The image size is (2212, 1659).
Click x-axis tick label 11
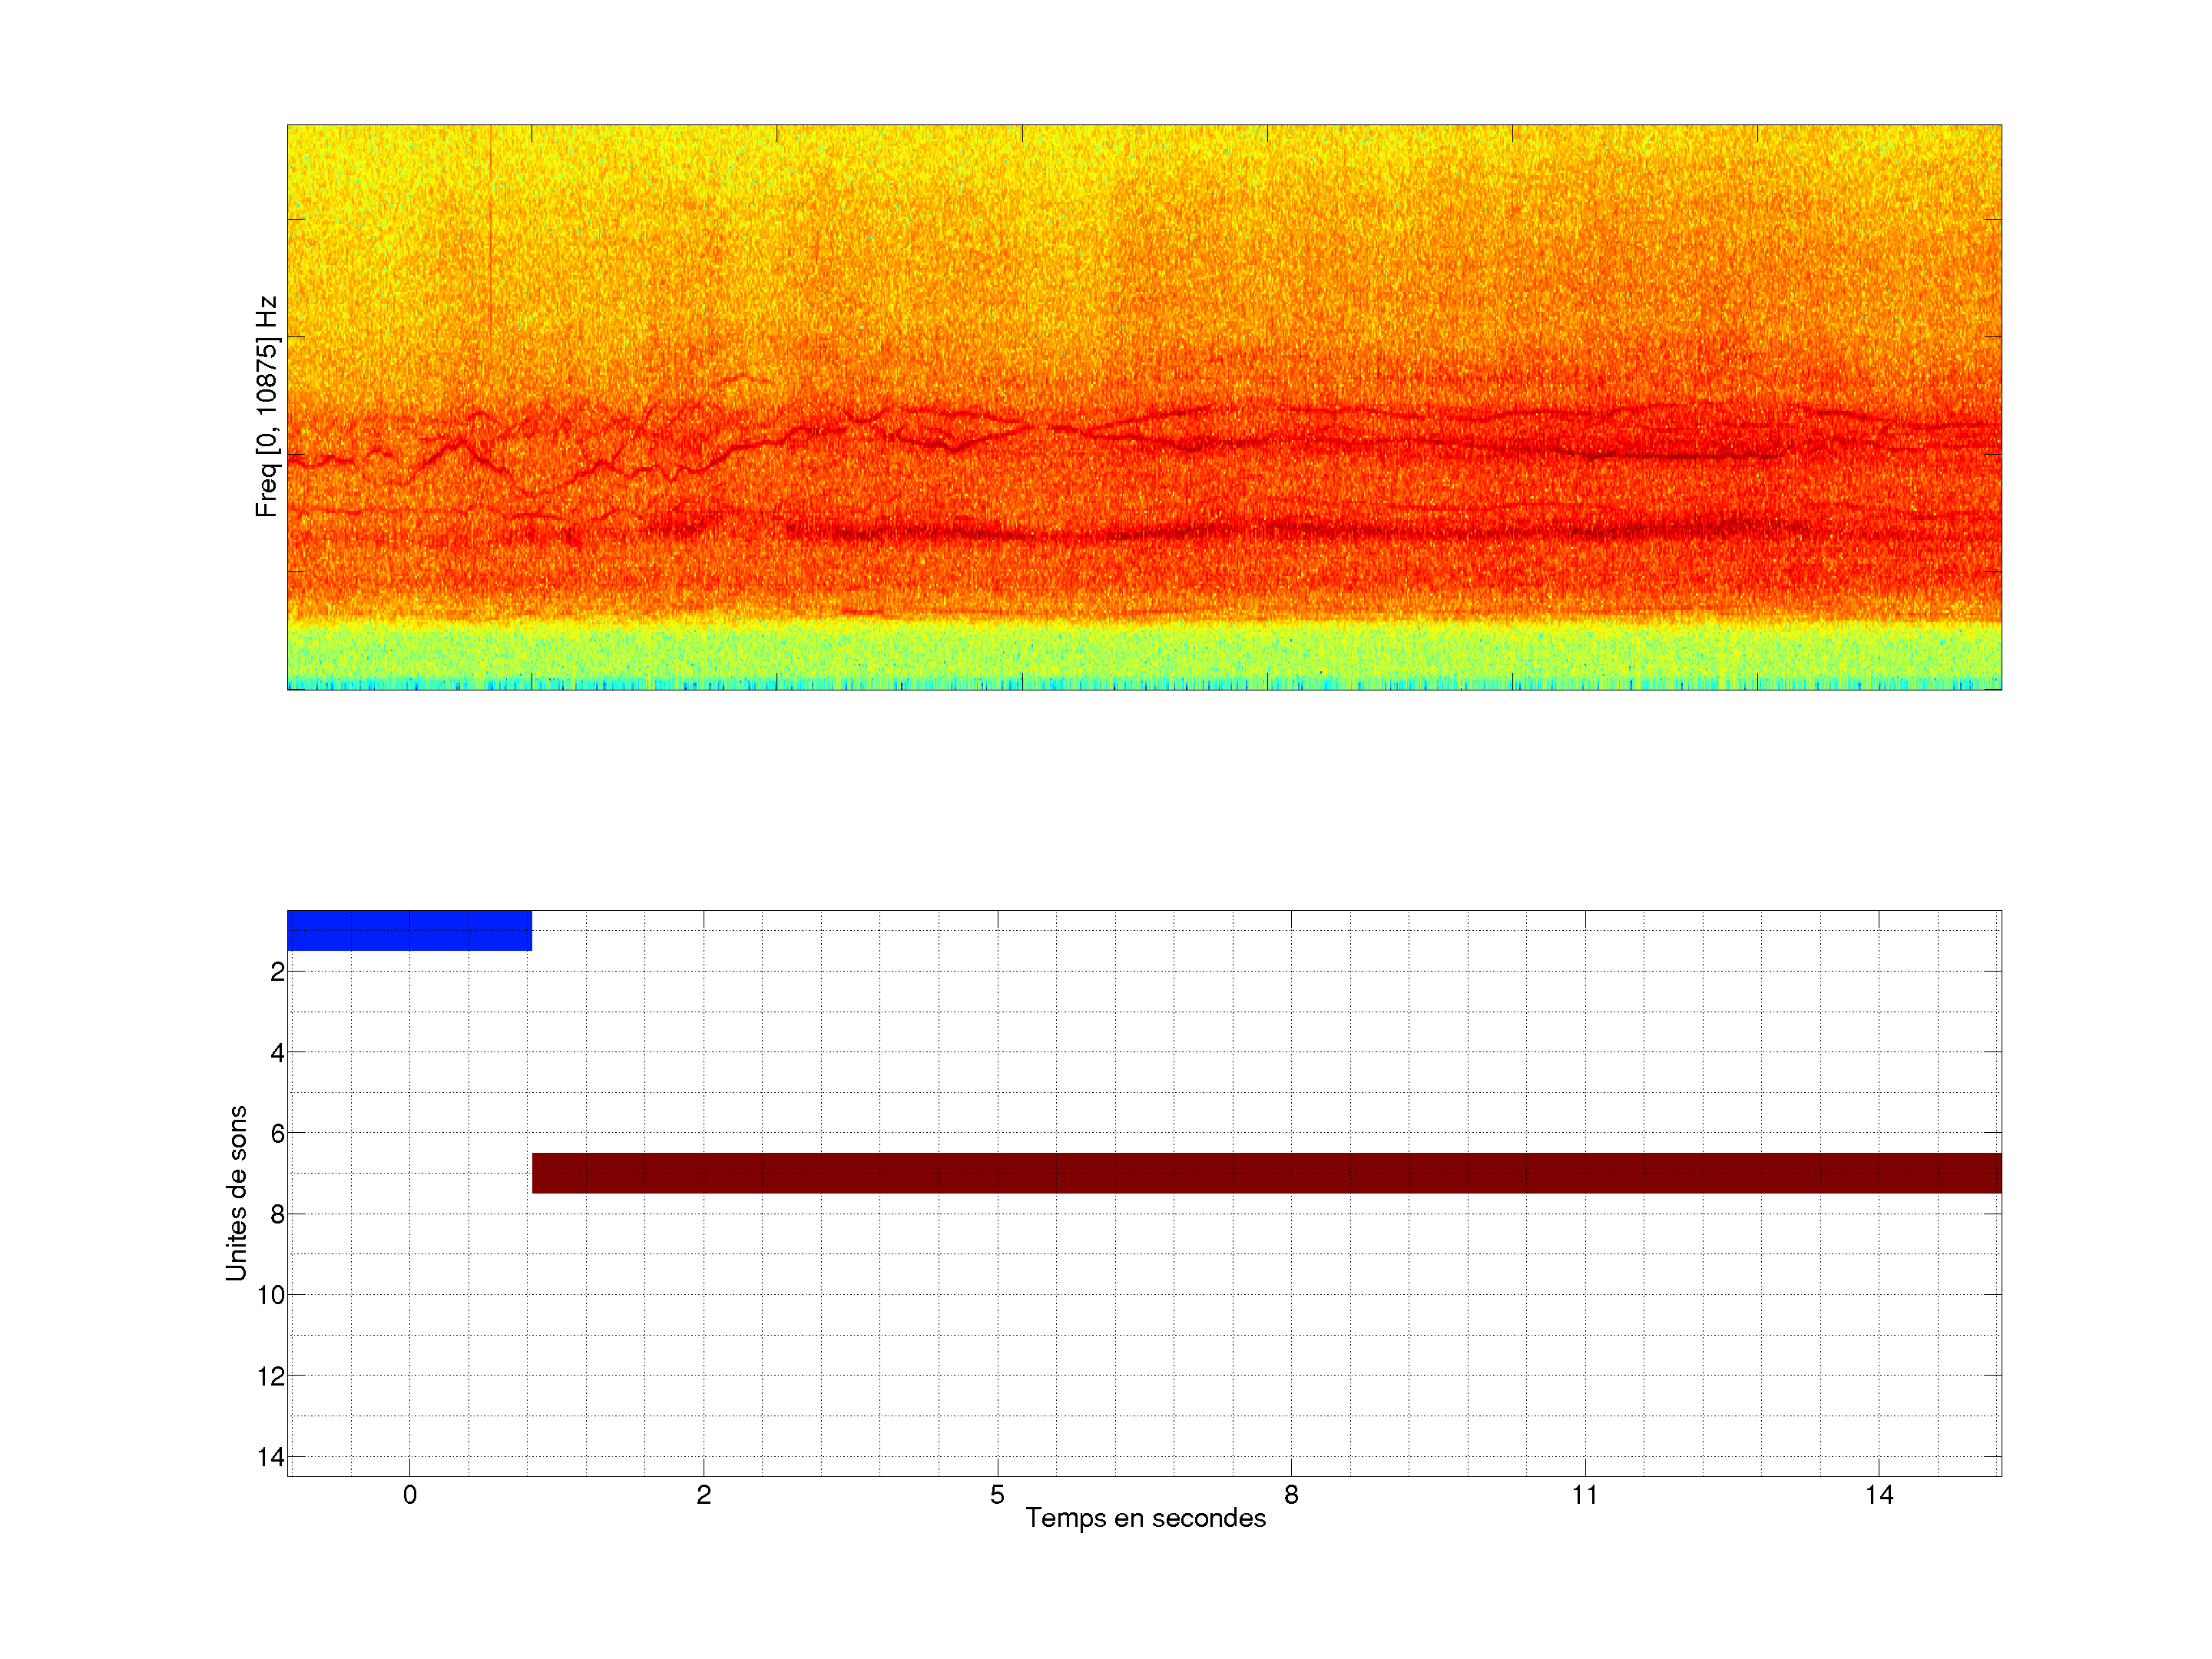click(x=1584, y=1495)
